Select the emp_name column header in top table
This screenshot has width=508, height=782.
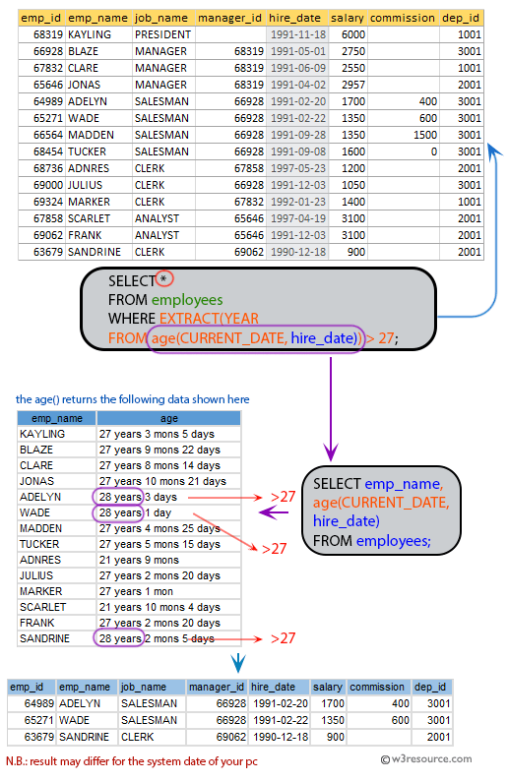point(98,18)
